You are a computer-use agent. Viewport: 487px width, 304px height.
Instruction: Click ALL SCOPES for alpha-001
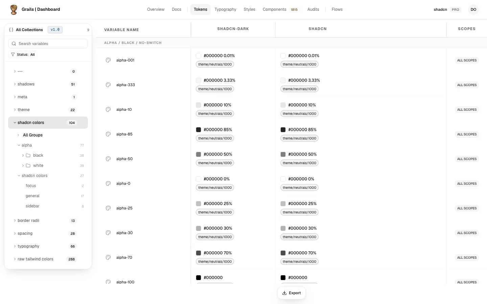[x=467, y=60]
